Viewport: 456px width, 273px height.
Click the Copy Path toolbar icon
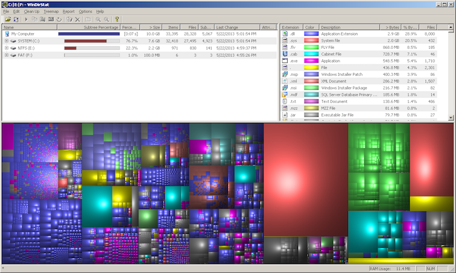click(34, 19)
